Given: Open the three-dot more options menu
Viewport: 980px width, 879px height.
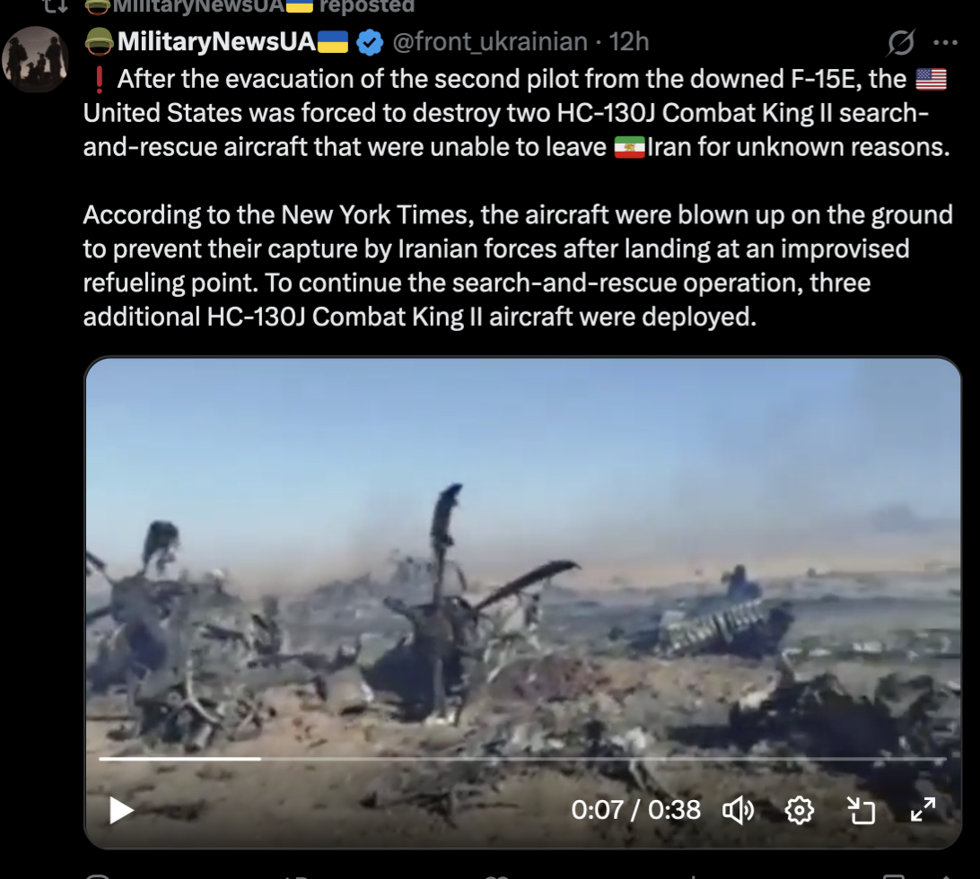Looking at the screenshot, I should pyautogui.click(x=945, y=42).
